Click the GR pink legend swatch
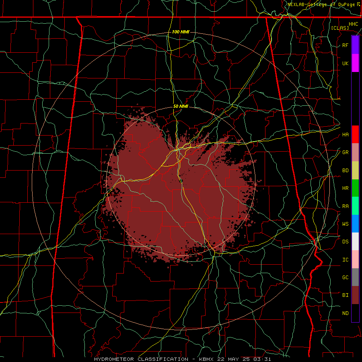 tap(355, 152)
